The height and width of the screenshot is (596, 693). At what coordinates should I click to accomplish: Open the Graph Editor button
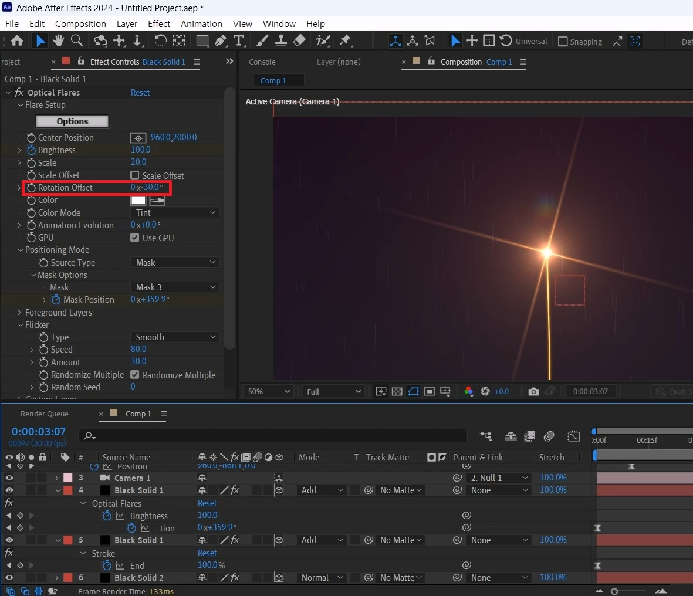coord(574,436)
